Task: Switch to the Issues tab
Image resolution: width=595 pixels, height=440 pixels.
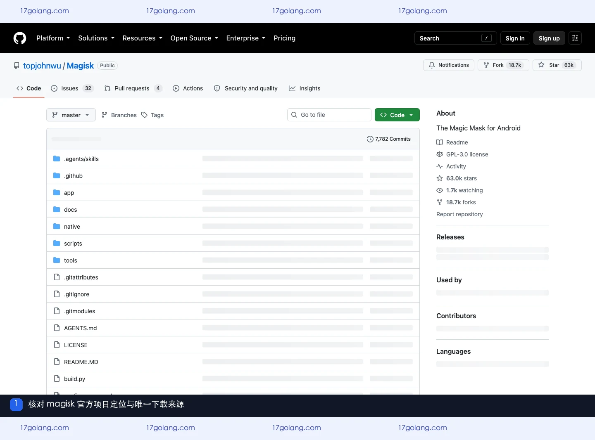Action: [72, 88]
